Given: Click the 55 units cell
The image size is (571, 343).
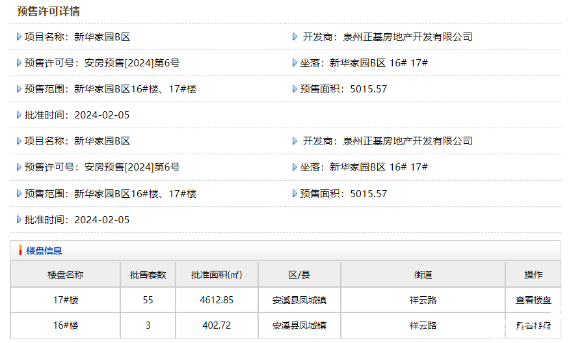Looking at the screenshot, I should (x=148, y=300).
